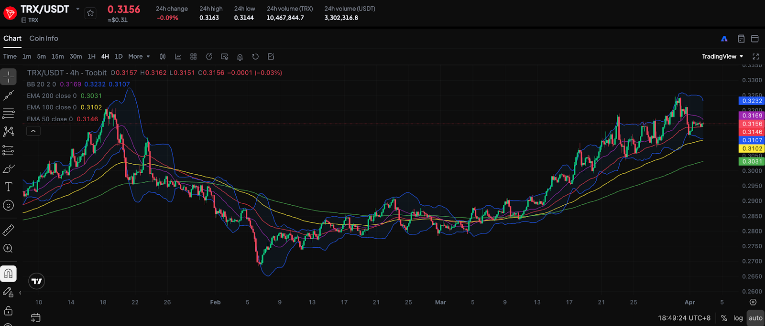The image size is (765, 326).
Task: Open the emoji sticker tool
Action: [9, 205]
